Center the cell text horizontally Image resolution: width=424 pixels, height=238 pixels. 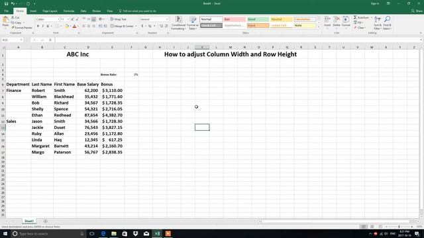[89, 26]
